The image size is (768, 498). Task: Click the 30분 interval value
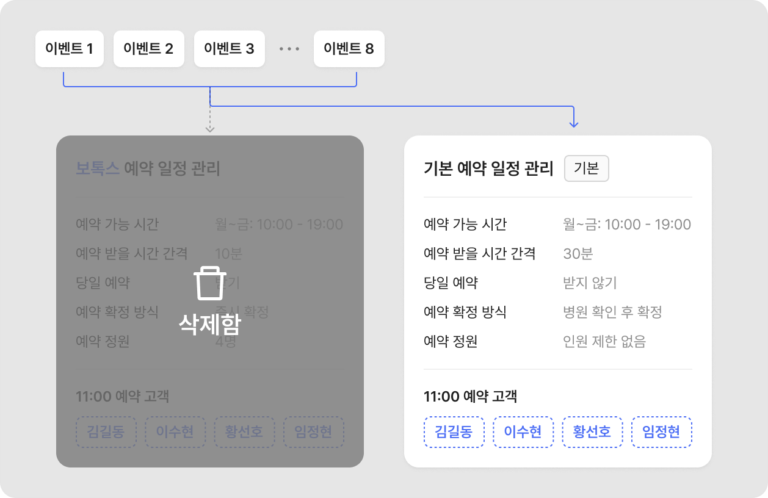pos(578,254)
